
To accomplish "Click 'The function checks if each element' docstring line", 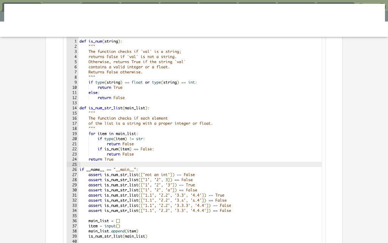I will point(128,118).
